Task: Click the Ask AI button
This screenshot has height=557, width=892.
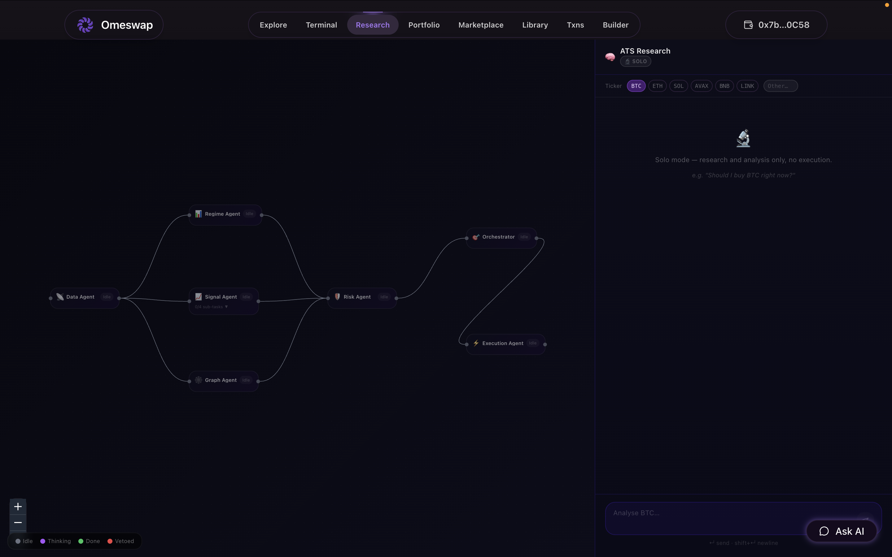Action: [x=842, y=531]
